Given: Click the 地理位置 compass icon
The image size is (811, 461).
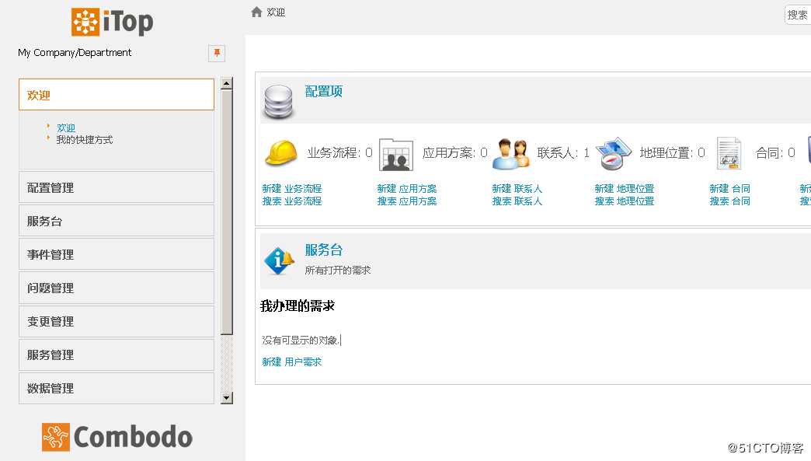Looking at the screenshot, I should (x=614, y=152).
